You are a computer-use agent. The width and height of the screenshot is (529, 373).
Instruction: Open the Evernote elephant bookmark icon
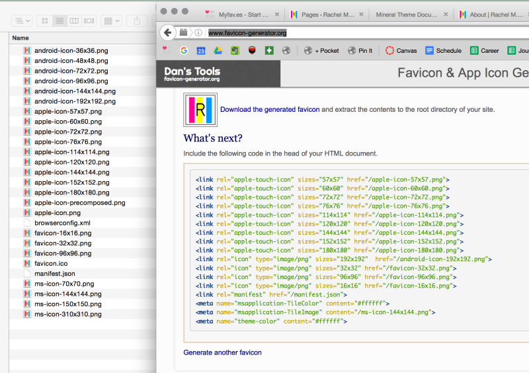(235, 50)
